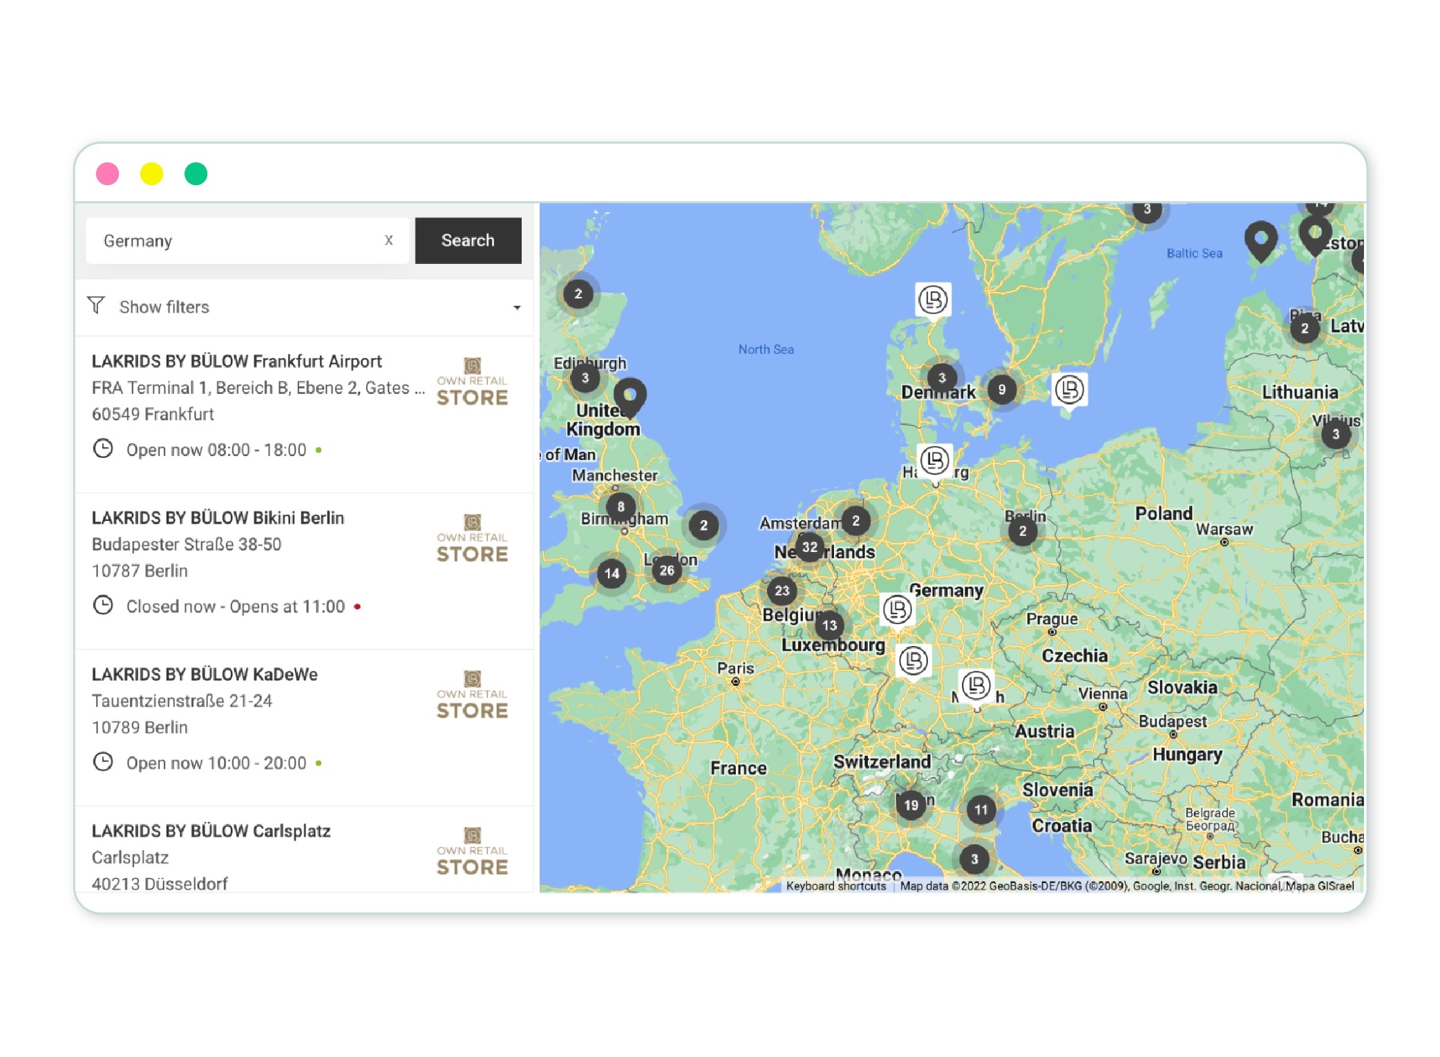Select the cluster marker showing 32 near Netherlands
Viewport: 1440px width, 1057px height.
point(808,546)
